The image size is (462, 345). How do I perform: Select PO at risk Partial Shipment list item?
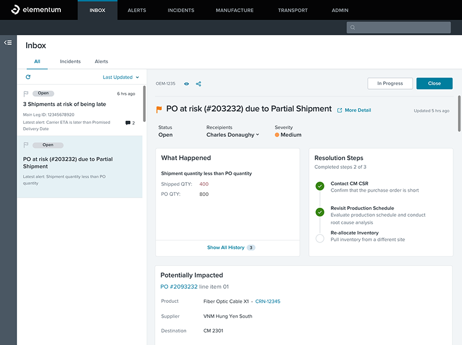click(80, 167)
